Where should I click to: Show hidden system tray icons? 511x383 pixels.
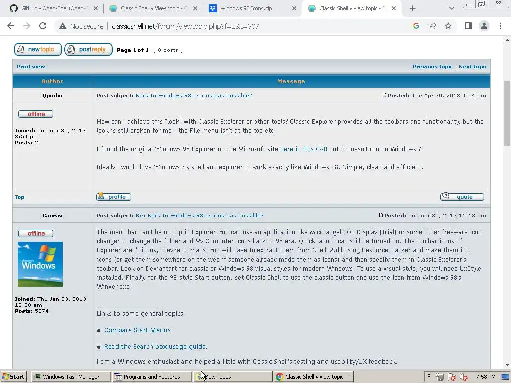(x=429, y=376)
